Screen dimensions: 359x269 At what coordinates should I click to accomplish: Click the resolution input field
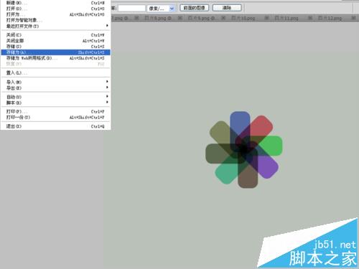coord(131,8)
